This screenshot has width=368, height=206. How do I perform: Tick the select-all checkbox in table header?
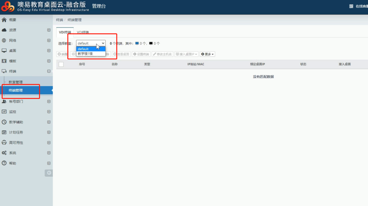coord(61,64)
